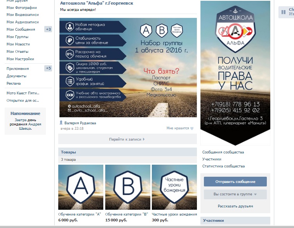Open Андрея Швеца birthday reminder link
Viewport: 294px width, 228px height.
tap(30, 126)
